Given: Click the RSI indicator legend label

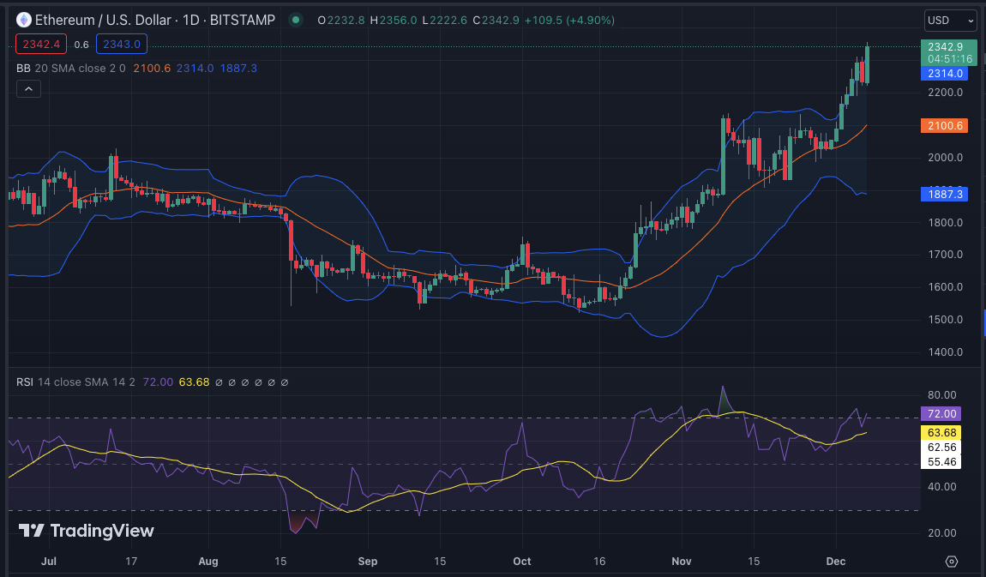Looking at the screenshot, I should tap(25, 382).
